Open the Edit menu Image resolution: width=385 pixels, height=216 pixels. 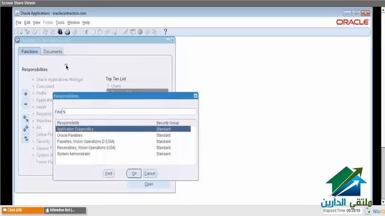coord(27,23)
